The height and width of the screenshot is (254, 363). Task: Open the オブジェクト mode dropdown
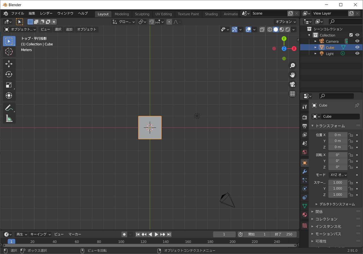point(20,29)
